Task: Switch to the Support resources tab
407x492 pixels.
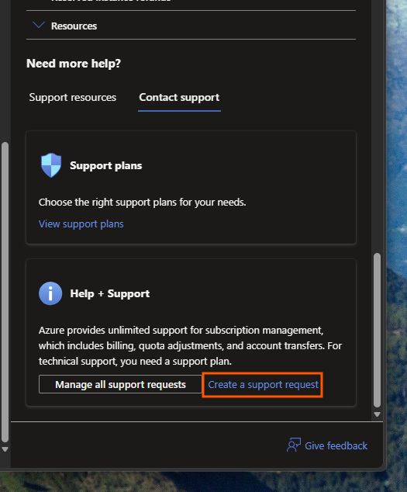Action: (x=73, y=97)
